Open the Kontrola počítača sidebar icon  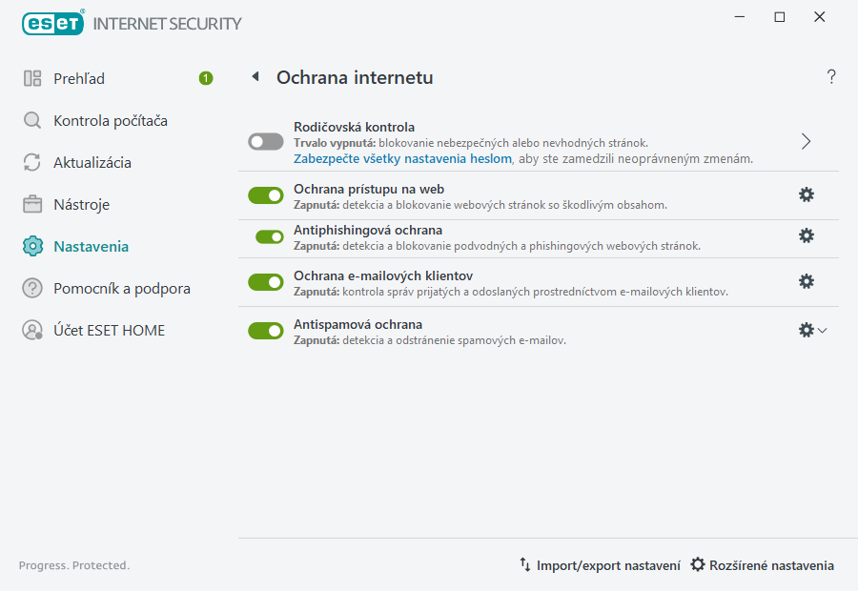[31, 120]
